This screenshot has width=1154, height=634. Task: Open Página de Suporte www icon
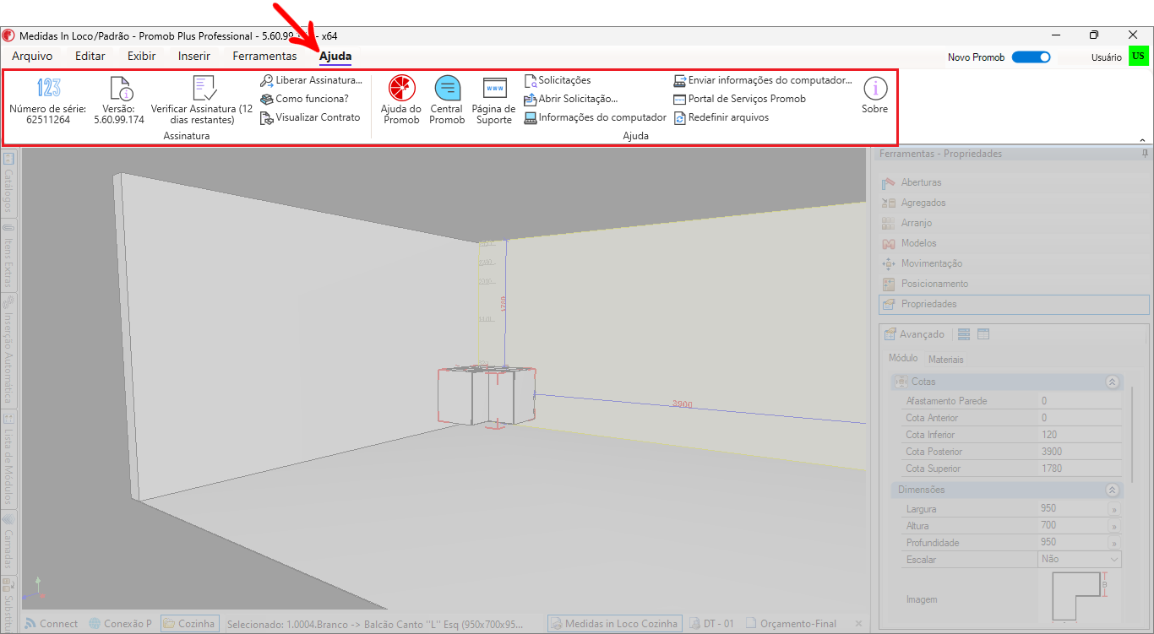494,88
